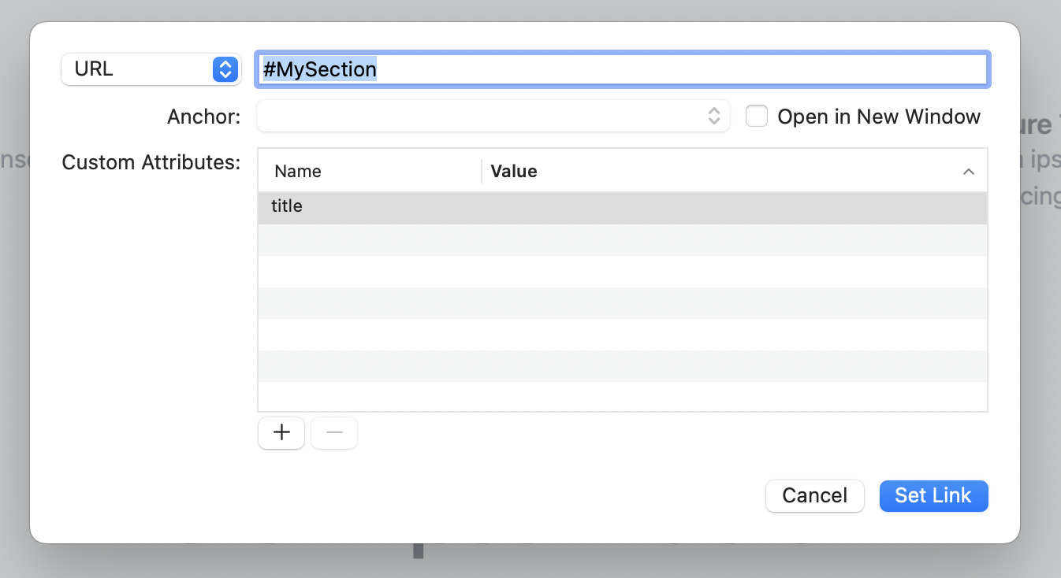This screenshot has height=578, width=1061.
Task: Click the Value column header
Action: pos(514,172)
